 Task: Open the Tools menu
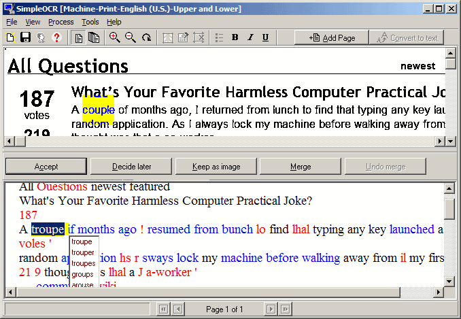pos(90,22)
